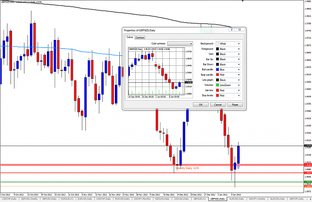
Task: Open the Grid color dropdown
Action: pyautogui.click(x=228, y=54)
